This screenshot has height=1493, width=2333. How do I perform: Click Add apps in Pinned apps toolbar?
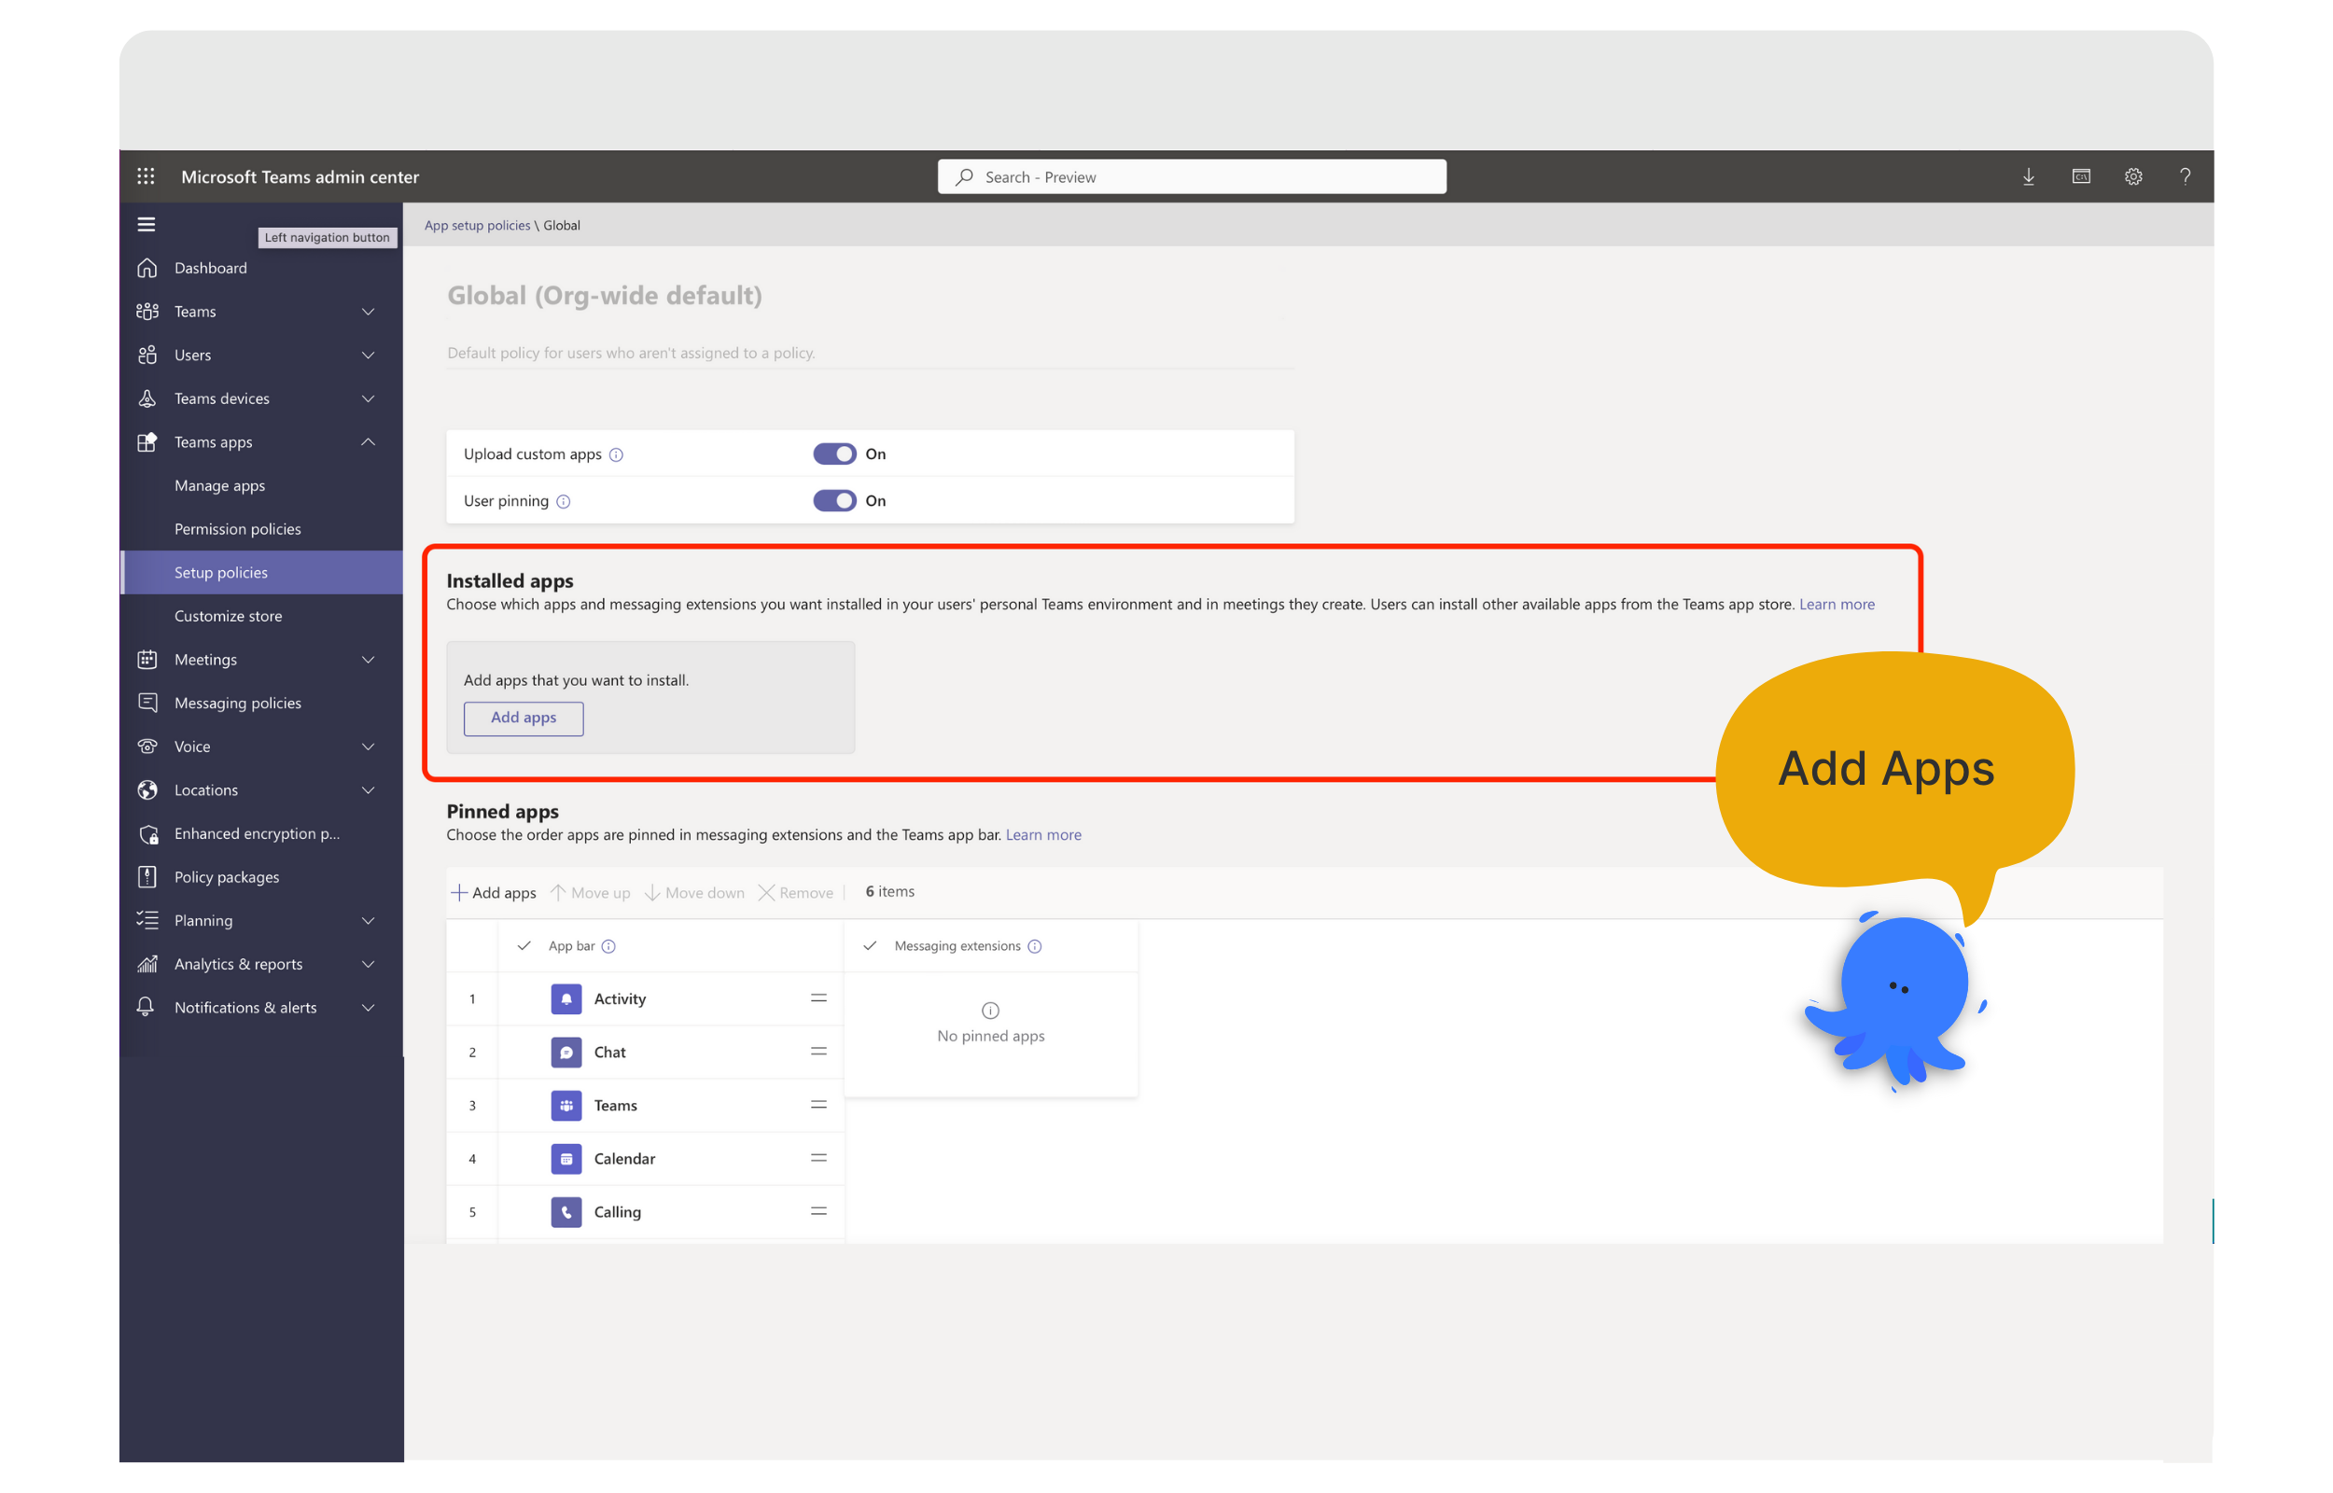click(494, 892)
